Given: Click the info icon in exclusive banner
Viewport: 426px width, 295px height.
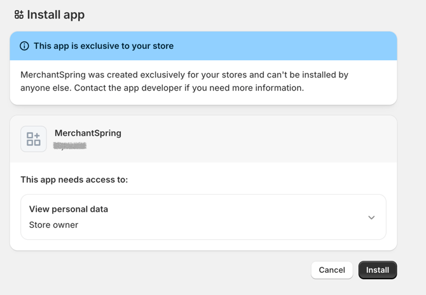Looking at the screenshot, I should pyautogui.click(x=24, y=46).
